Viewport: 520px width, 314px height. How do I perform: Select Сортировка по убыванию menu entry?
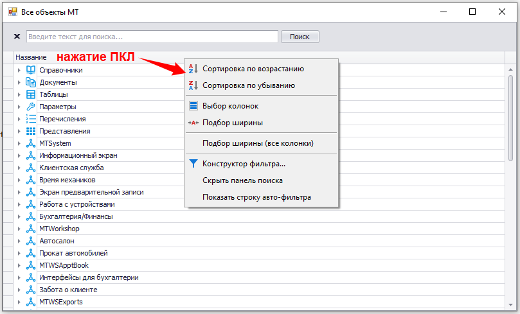click(248, 85)
